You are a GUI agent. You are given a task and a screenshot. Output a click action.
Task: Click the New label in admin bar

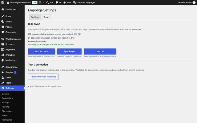tap(69, 2)
